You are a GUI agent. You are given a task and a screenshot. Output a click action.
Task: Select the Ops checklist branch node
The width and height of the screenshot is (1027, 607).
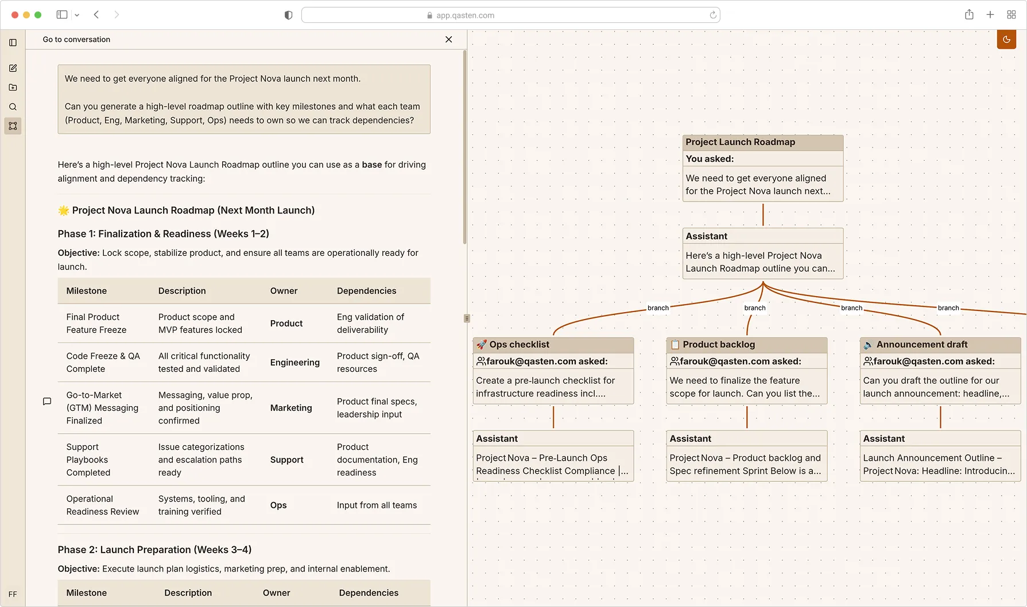pos(553,345)
